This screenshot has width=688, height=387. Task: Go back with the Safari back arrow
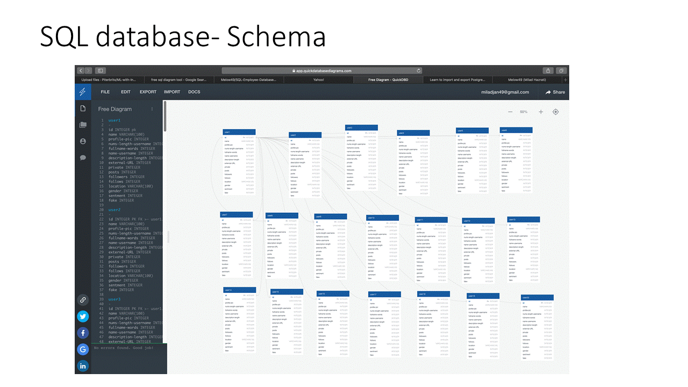click(x=81, y=70)
